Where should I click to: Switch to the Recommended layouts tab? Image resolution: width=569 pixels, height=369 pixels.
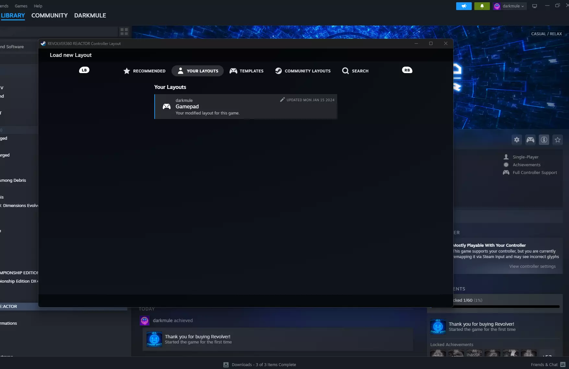144,71
